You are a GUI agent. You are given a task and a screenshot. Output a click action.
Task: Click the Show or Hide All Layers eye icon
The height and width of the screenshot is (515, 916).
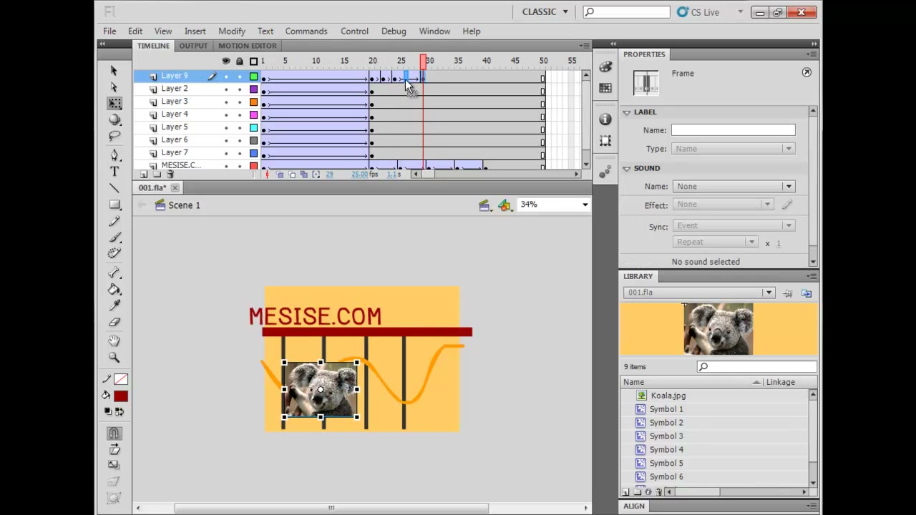pyautogui.click(x=226, y=61)
